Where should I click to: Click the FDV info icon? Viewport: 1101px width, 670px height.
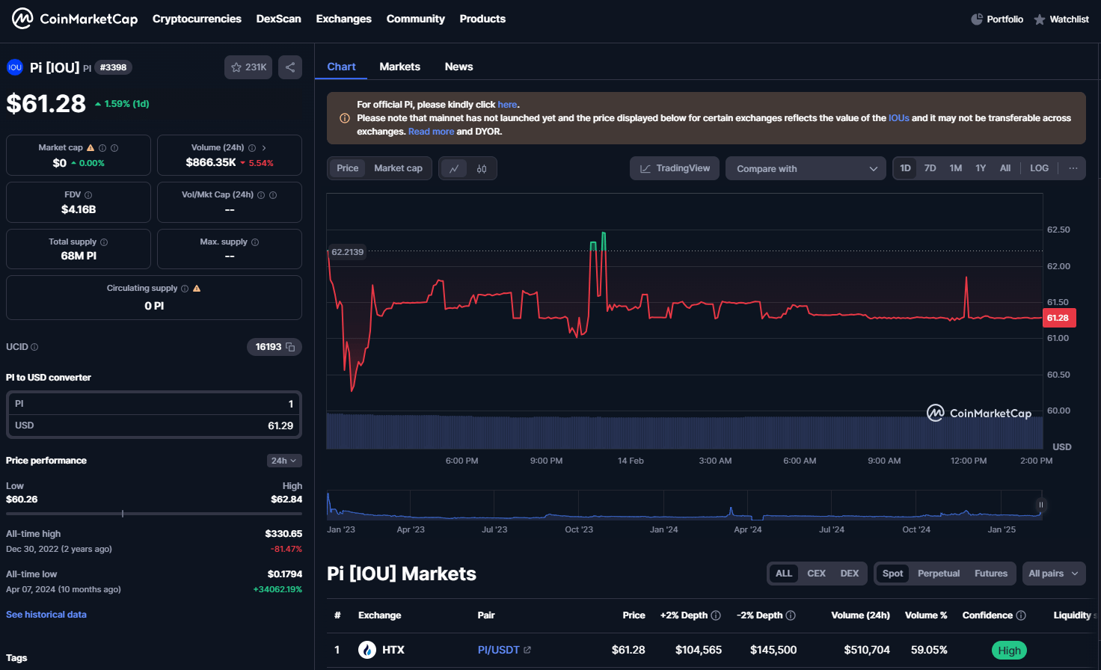click(x=88, y=195)
